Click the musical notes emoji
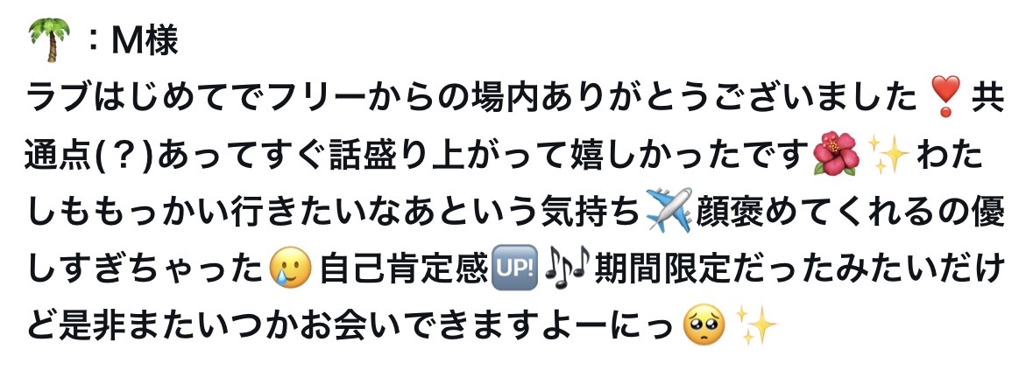The image size is (1033, 384). click(565, 267)
